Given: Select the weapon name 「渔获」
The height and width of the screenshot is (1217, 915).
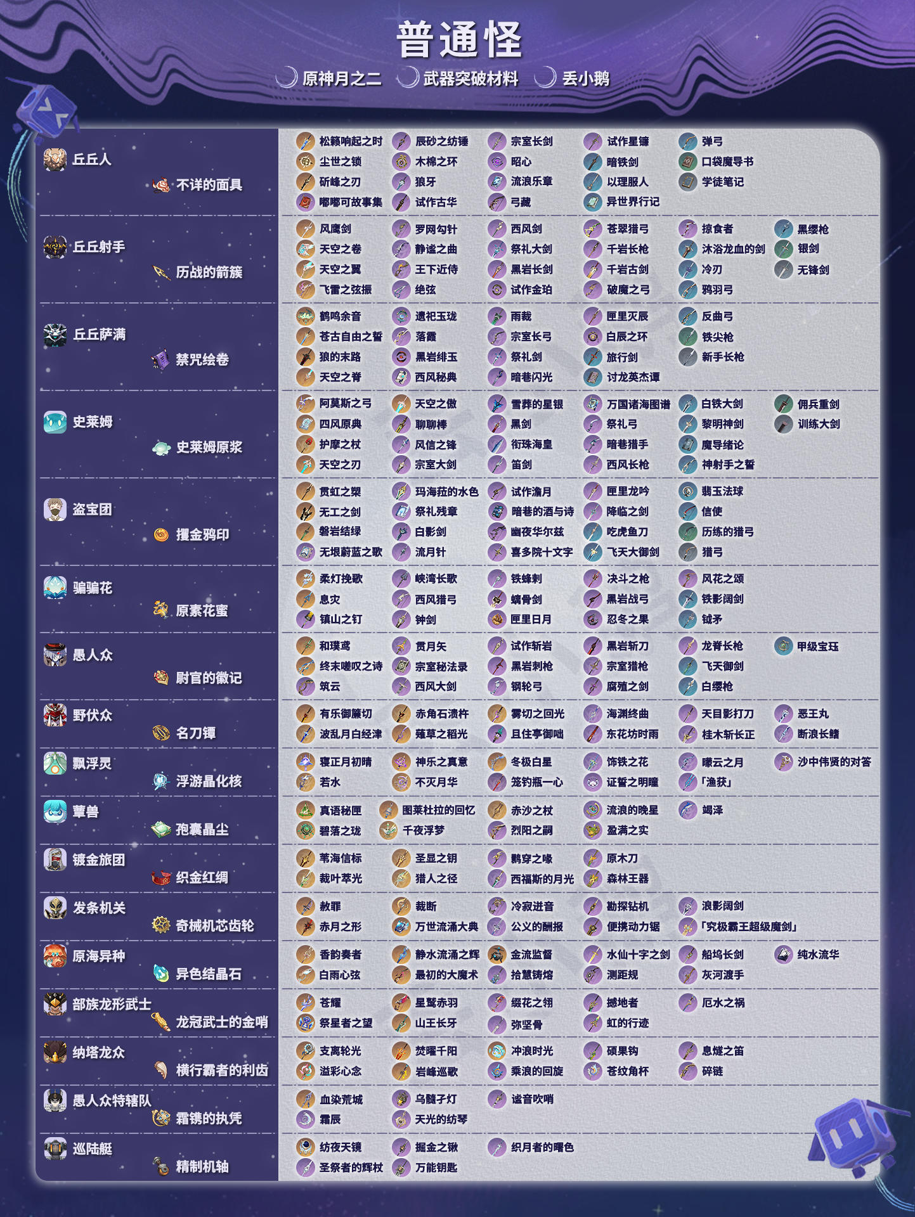Looking at the screenshot, I should pyautogui.click(x=716, y=782).
